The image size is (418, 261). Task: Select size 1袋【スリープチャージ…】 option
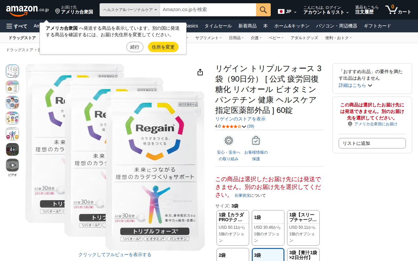coord(303,228)
